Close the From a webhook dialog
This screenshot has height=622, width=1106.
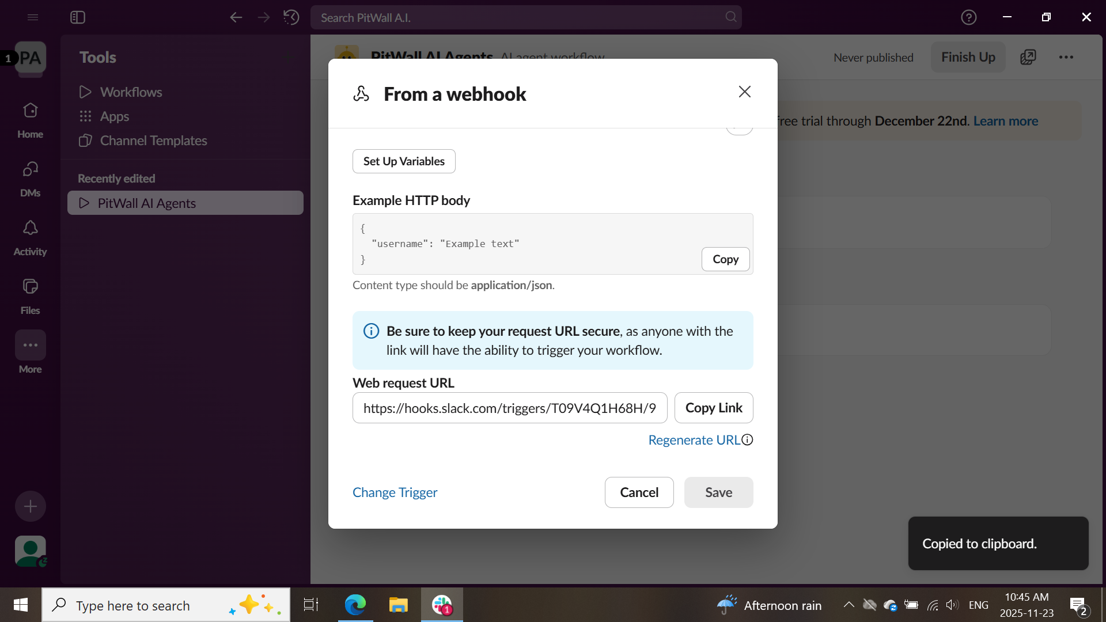click(x=744, y=92)
